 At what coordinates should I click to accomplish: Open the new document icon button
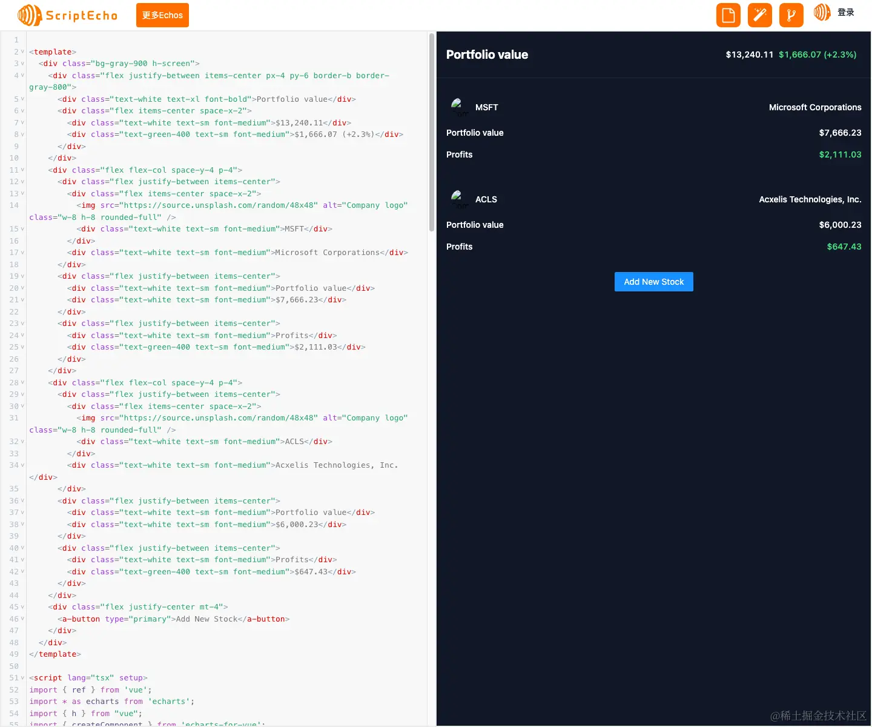tap(728, 15)
